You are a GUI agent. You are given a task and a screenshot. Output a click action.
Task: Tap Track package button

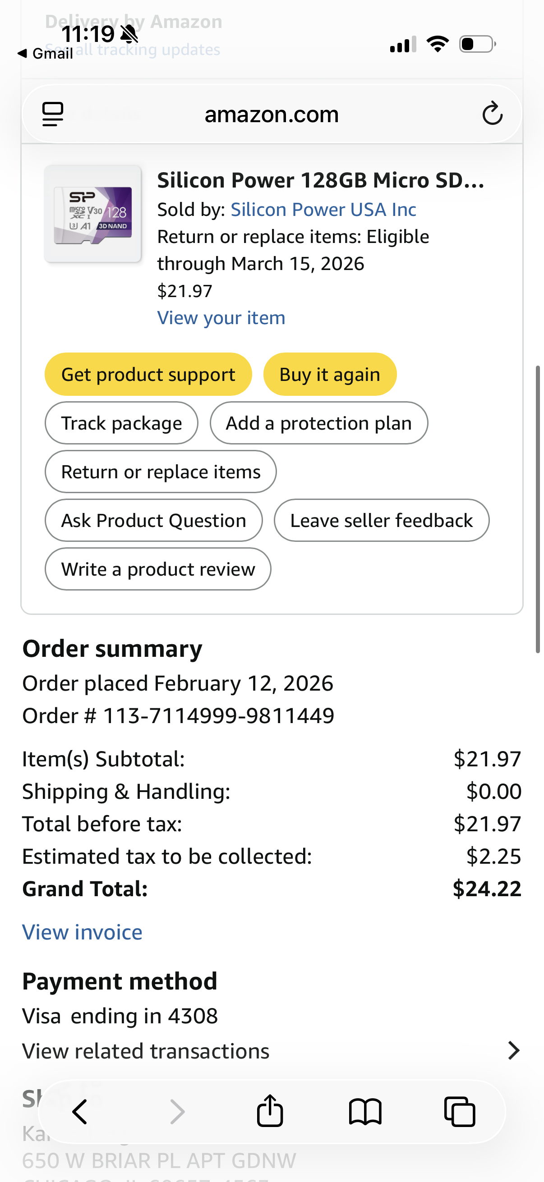121,423
